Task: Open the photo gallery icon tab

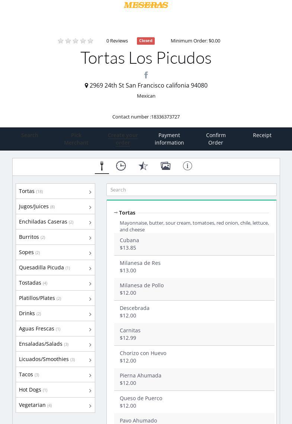Action: (x=166, y=166)
